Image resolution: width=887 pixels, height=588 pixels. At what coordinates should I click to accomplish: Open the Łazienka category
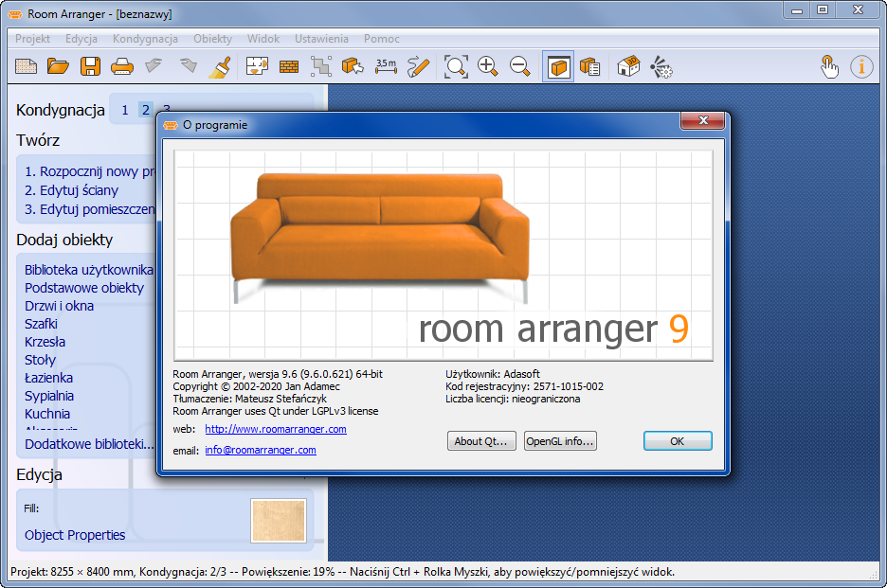point(48,378)
